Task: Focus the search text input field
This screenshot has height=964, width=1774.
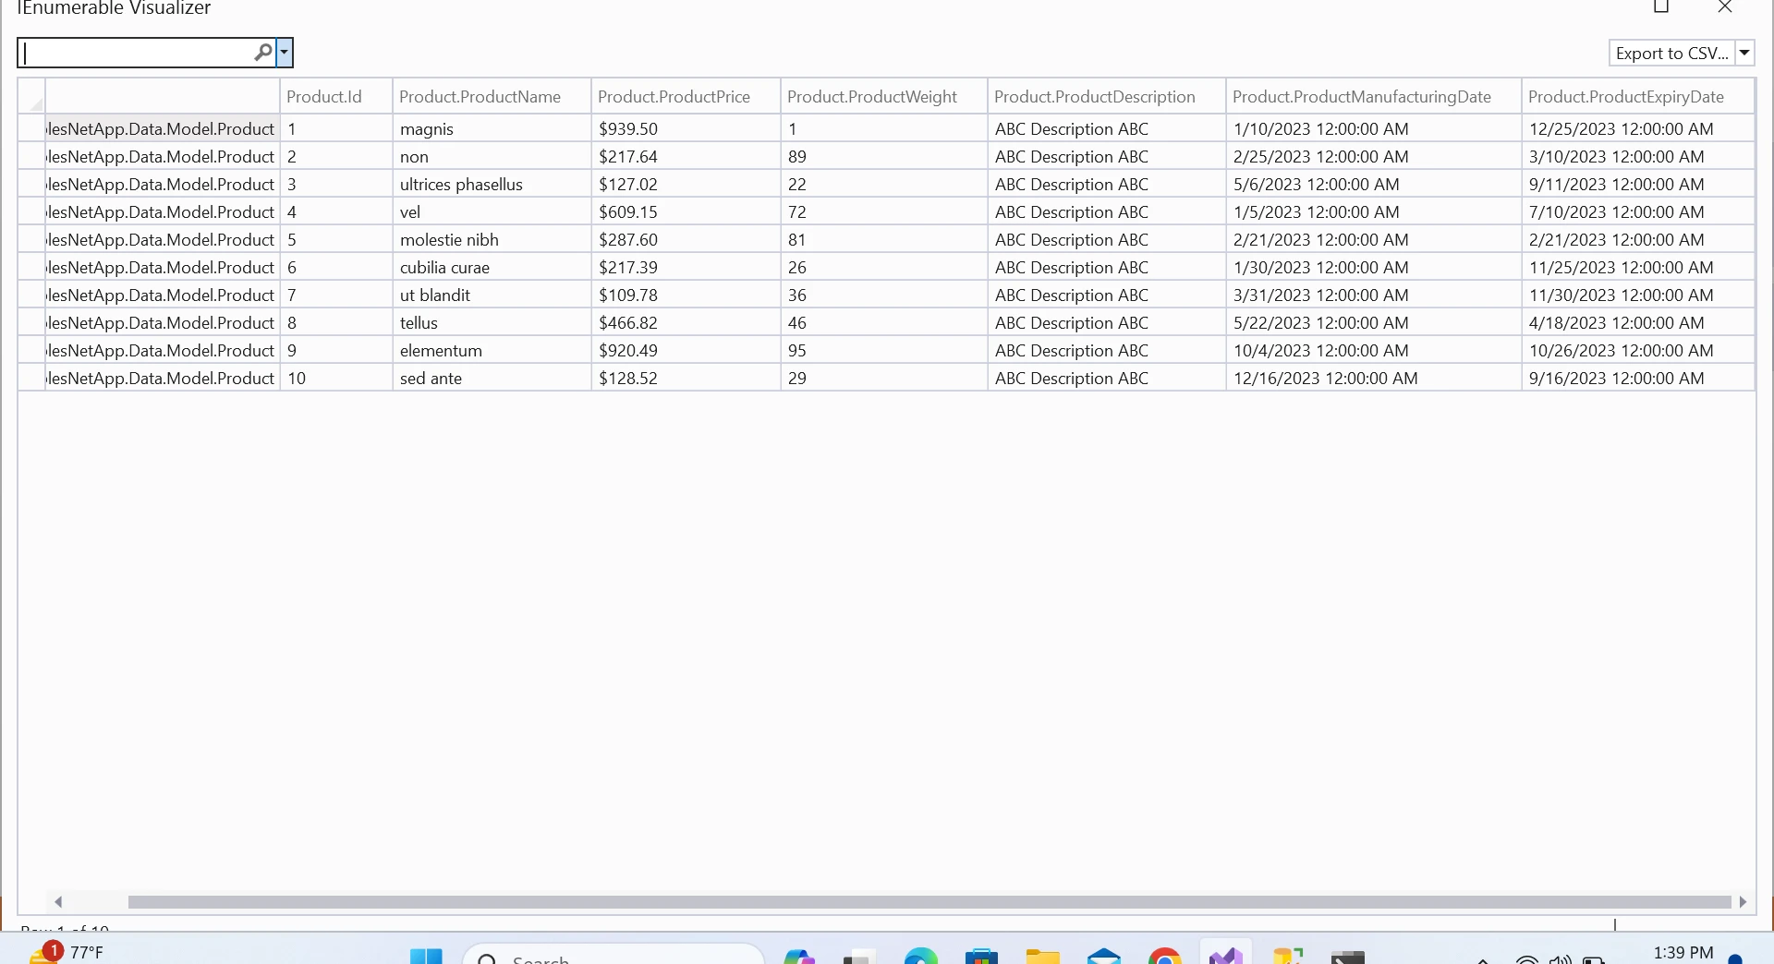Action: click(137, 53)
